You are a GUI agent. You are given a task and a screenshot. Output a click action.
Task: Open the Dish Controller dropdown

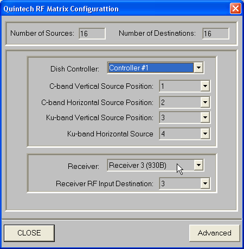click(x=198, y=68)
